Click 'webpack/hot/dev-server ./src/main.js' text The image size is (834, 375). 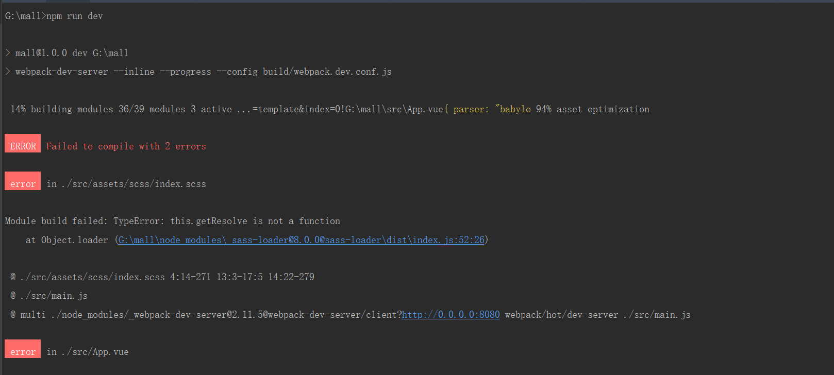[x=598, y=314]
